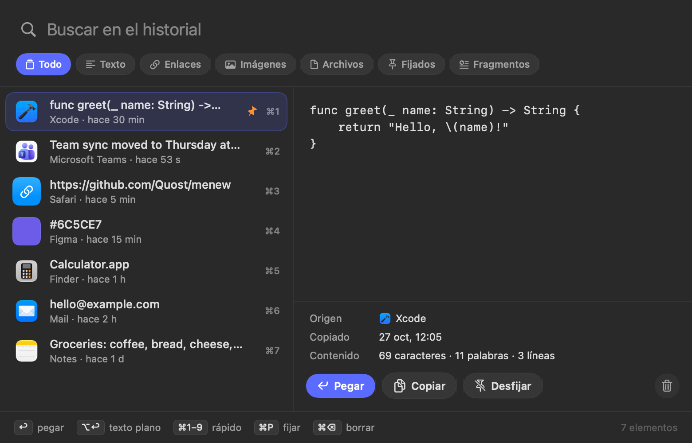Image resolution: width=692 pixels, height=443 pixels.
Task: Click the ⌘4 shortcut label
Action: click(x=272, y=231)
